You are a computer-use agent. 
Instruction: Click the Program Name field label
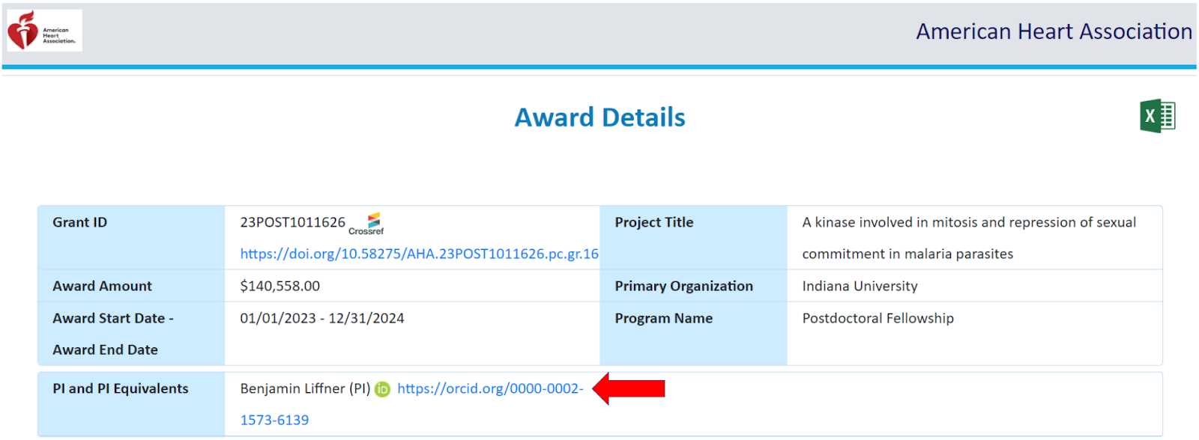(663, 319)
